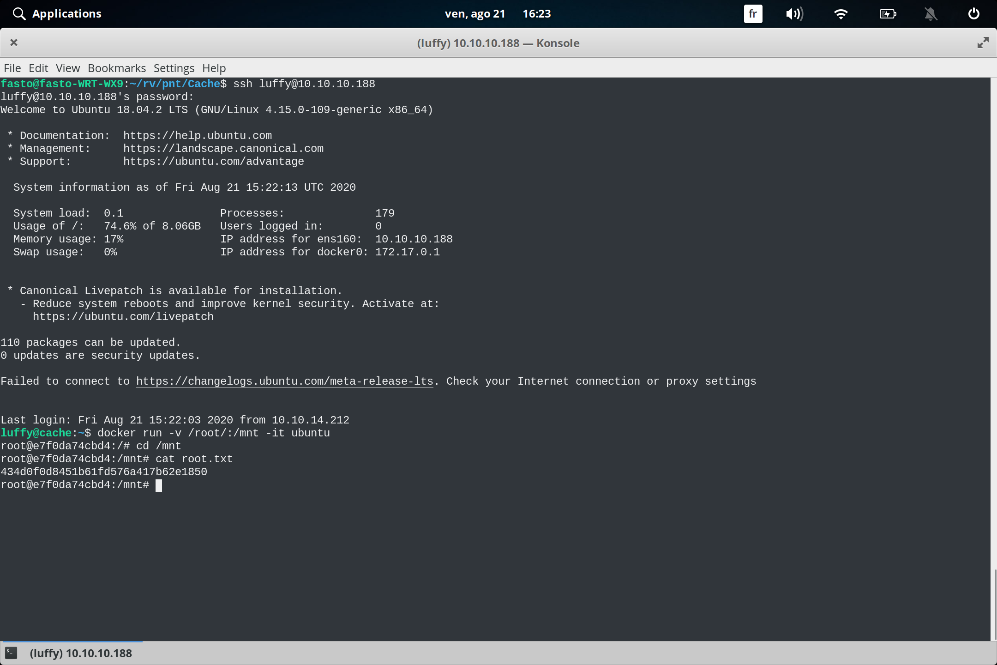Screen dimensions: 997x665
Task: Click the fr keyboard layout indicator
Action: [x=752, y=14]
